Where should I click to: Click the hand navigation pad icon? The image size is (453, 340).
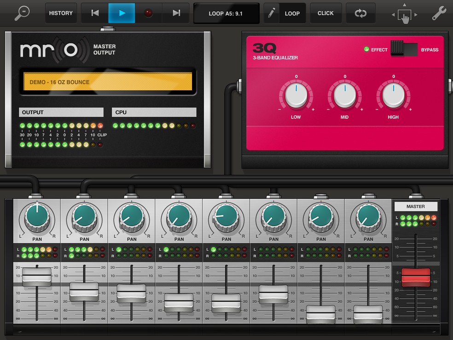click(x=404, y=16)
